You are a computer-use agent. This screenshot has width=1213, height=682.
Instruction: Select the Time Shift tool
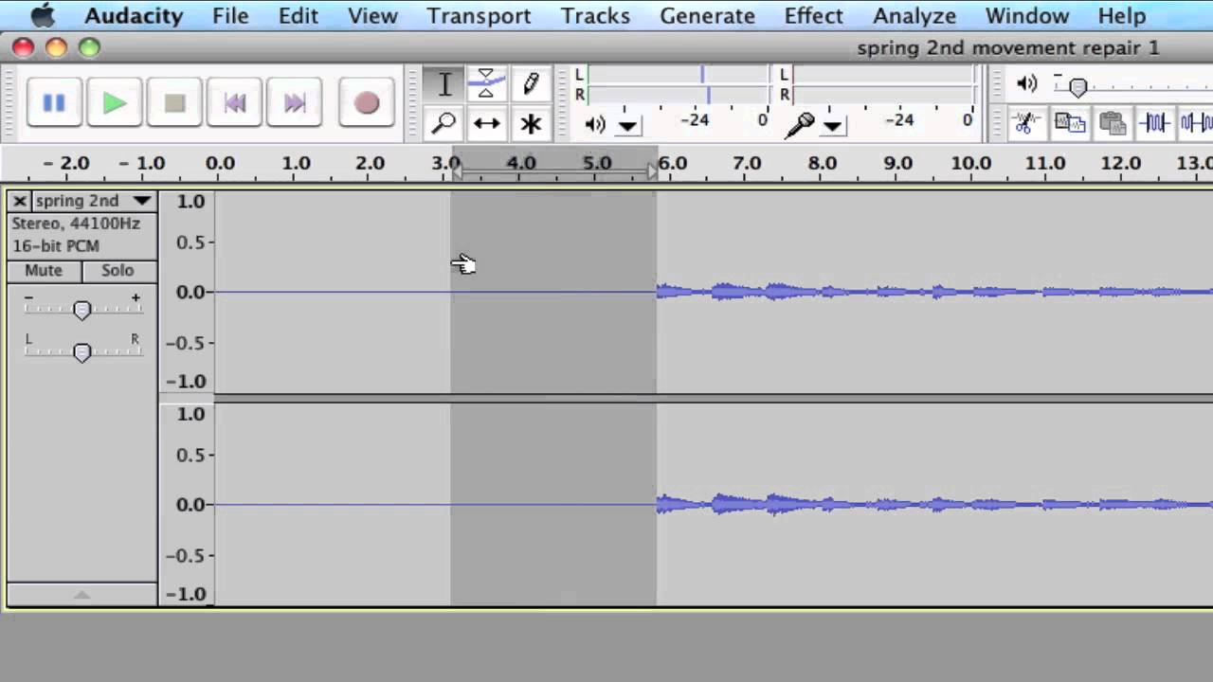click(486, 123)
